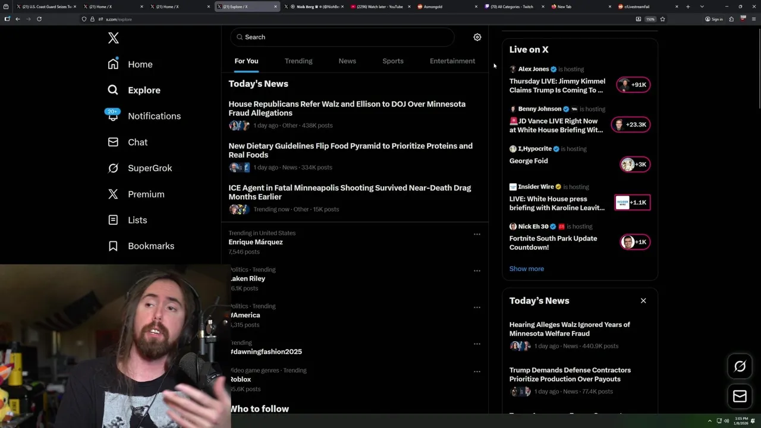
Task: Click the browser Sign in button
Action: click(x=714, y=19)
